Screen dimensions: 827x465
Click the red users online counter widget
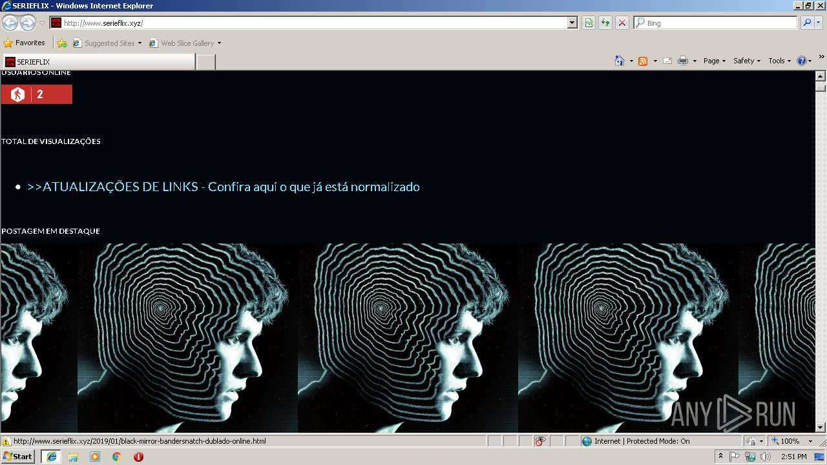pyautogui.click(x=37, y=94)
